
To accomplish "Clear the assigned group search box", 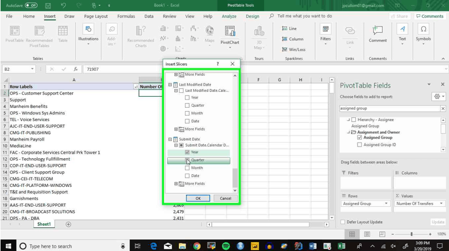I will coord(443,108).
